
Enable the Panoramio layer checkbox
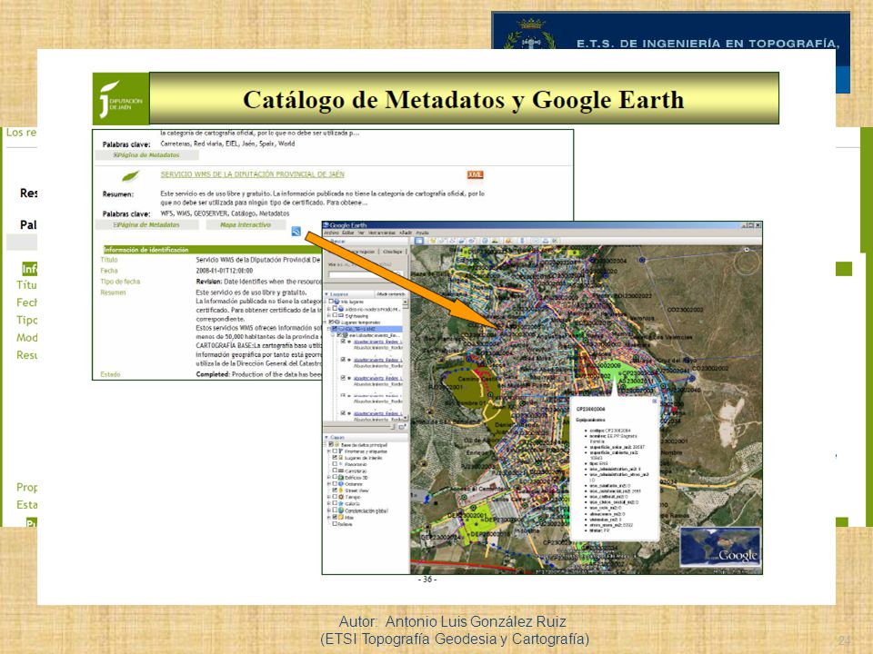pos(335,464)
